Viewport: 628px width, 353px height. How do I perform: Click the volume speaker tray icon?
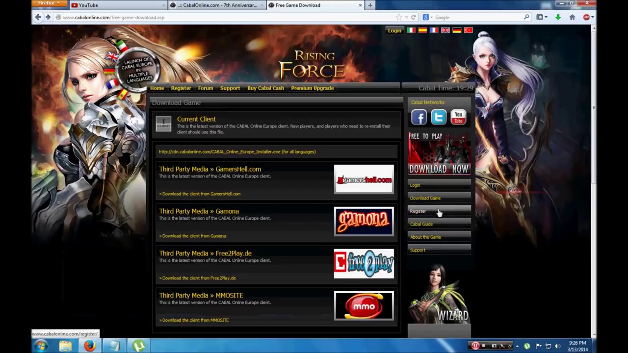point(557,346)
